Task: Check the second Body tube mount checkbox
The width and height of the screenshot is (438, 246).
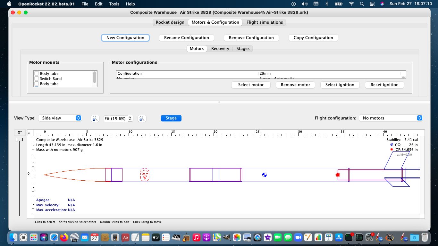Action: tap(37, 84)
